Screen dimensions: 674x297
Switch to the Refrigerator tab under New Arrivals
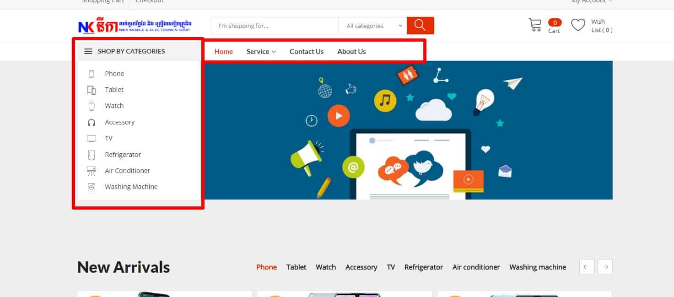423,267
